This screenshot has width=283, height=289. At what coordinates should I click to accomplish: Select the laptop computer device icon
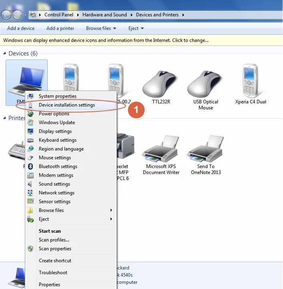coord(26,79)
